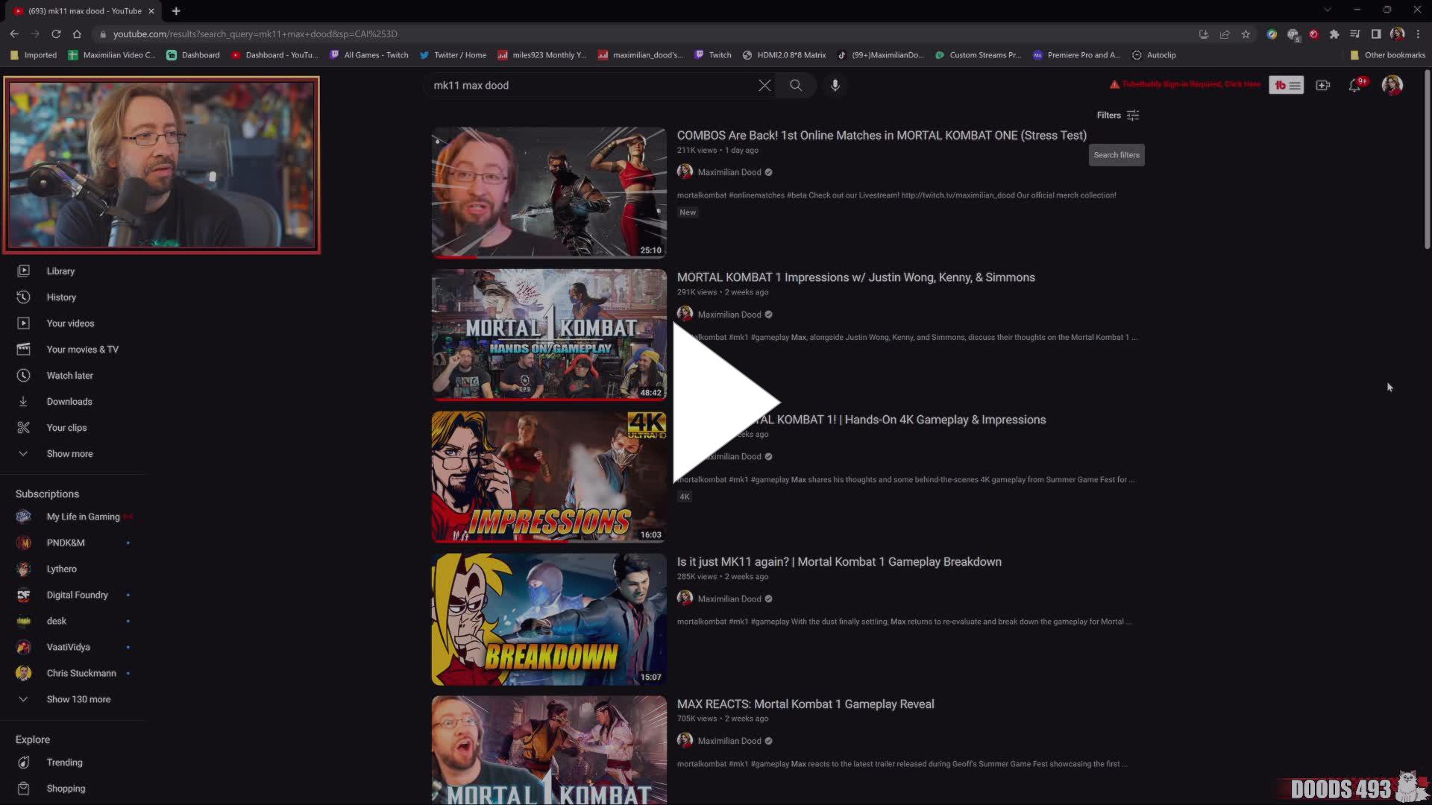1432x805 pixels.
Task: Open the TubeBuddy Sign-in Required link
Action: pos(1186,83)
